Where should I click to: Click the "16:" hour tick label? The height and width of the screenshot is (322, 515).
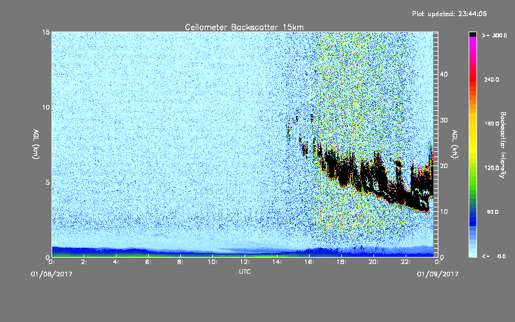pyautogui.click(x=310, y=262)
